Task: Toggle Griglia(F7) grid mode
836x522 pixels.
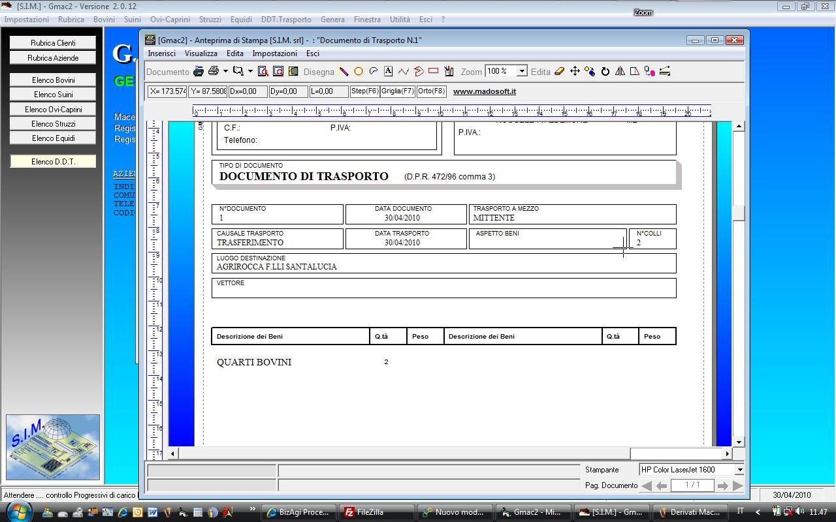Action: point(398,91)
